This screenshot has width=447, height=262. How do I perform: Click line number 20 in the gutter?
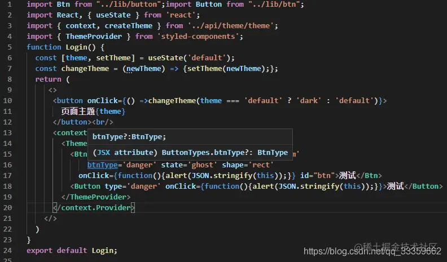click(8, 208)
